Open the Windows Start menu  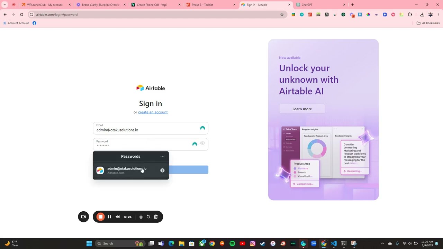[x=89, y=243]
